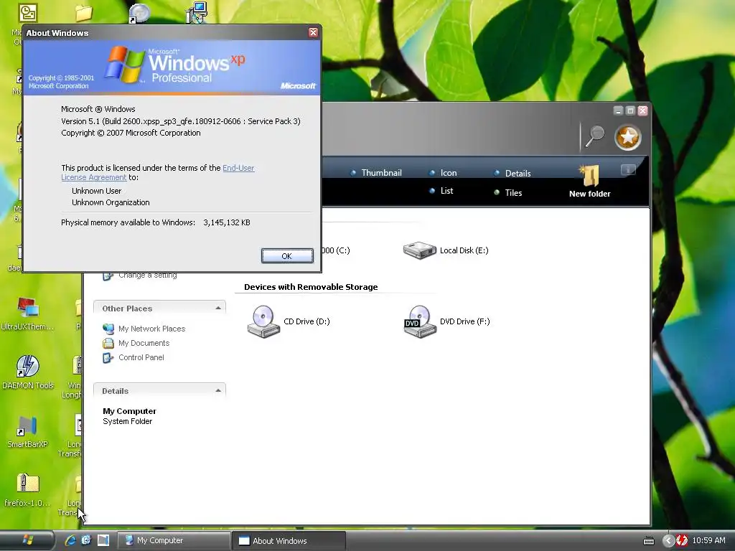Maximize the My Computer window

tap(630, 110)
